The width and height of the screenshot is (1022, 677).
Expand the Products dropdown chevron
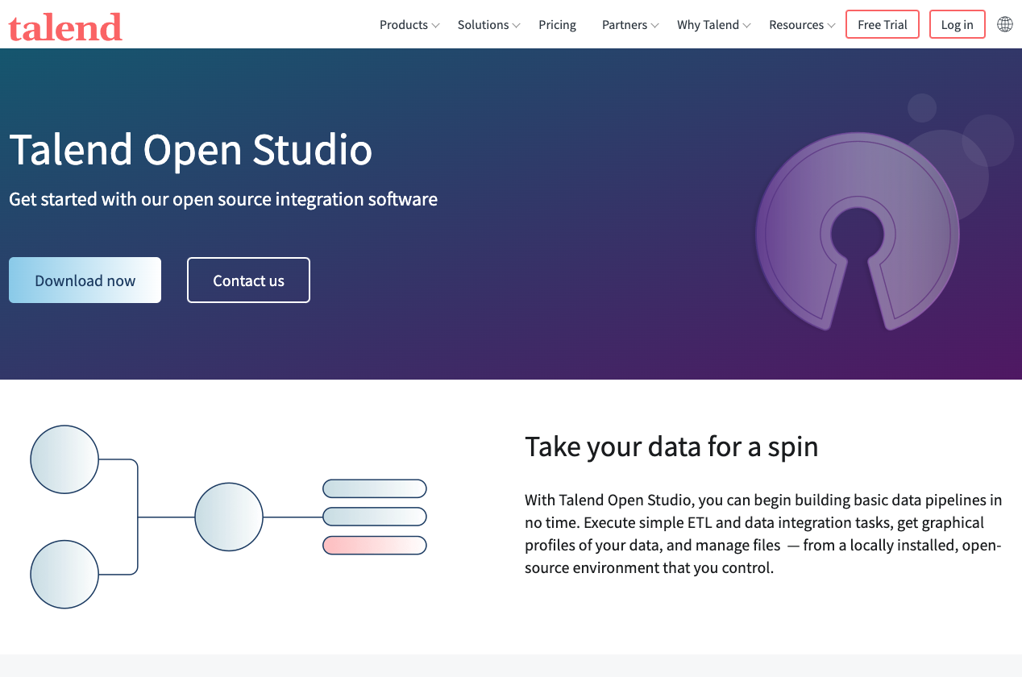point(435,26)
